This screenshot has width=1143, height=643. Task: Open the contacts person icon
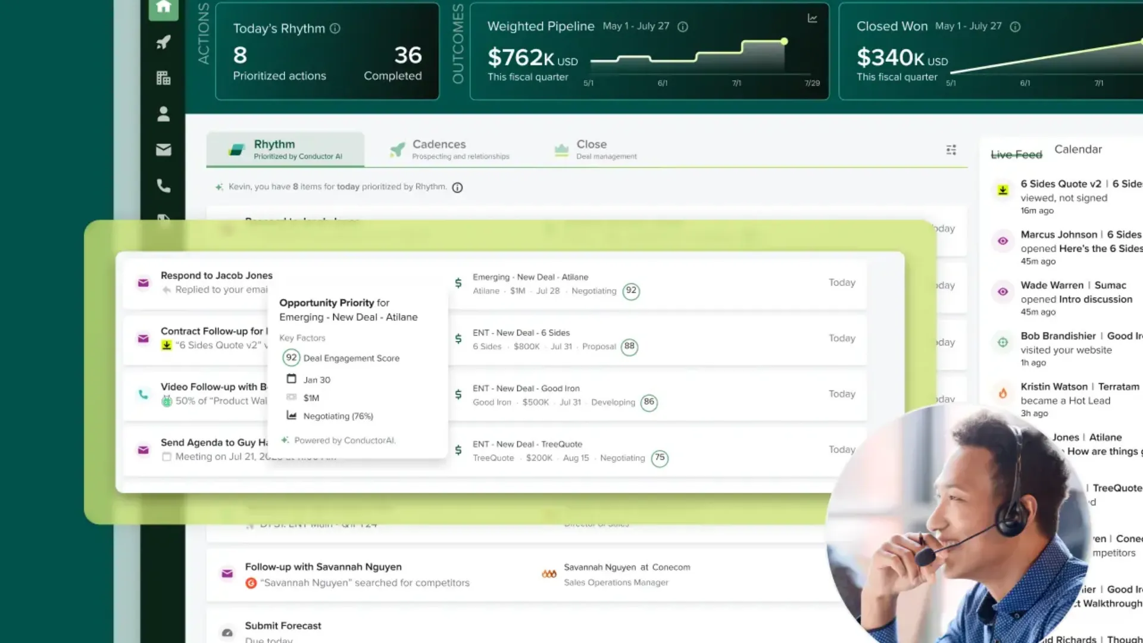163,114
